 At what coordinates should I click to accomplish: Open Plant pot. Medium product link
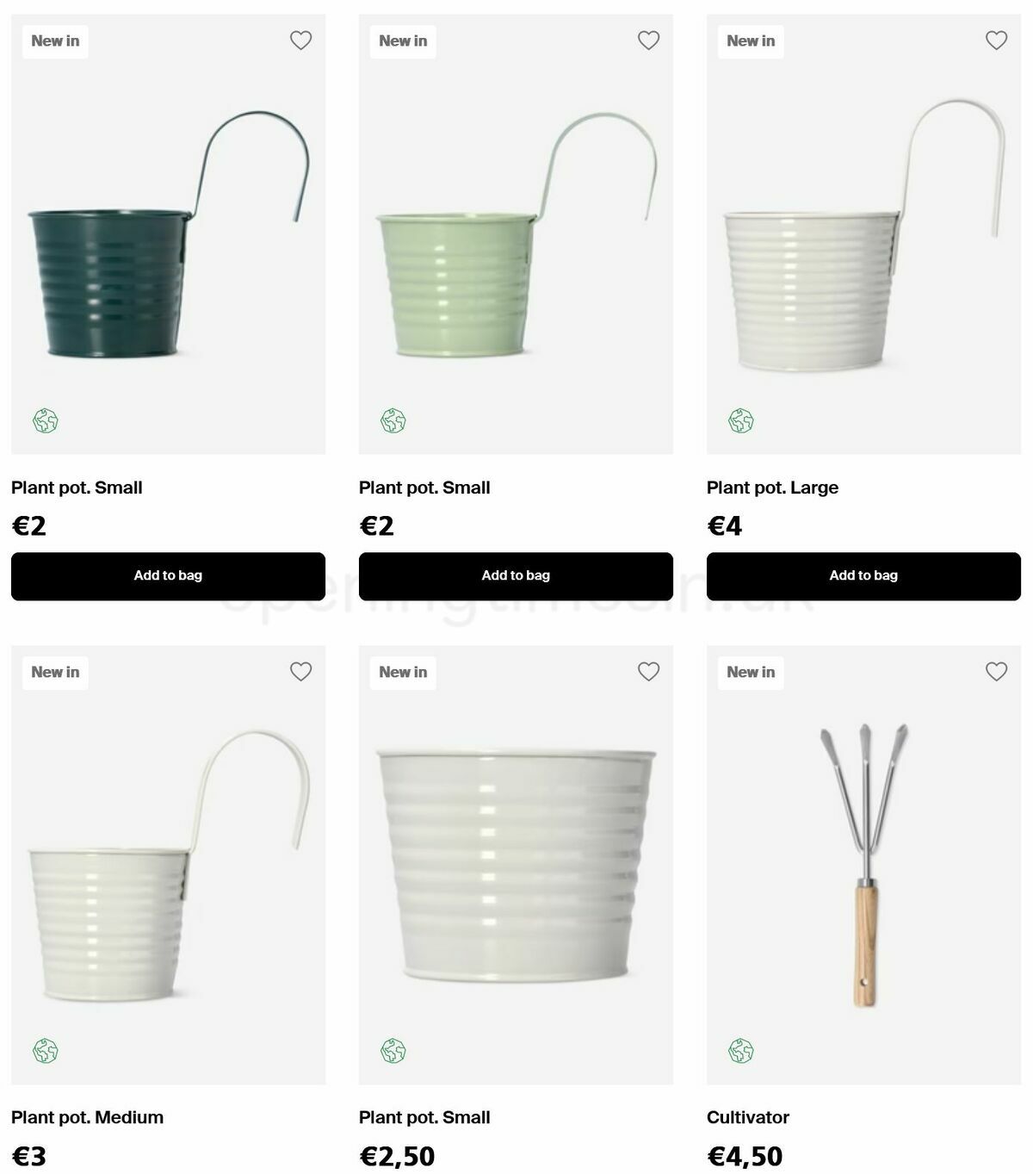point(87,1117)
